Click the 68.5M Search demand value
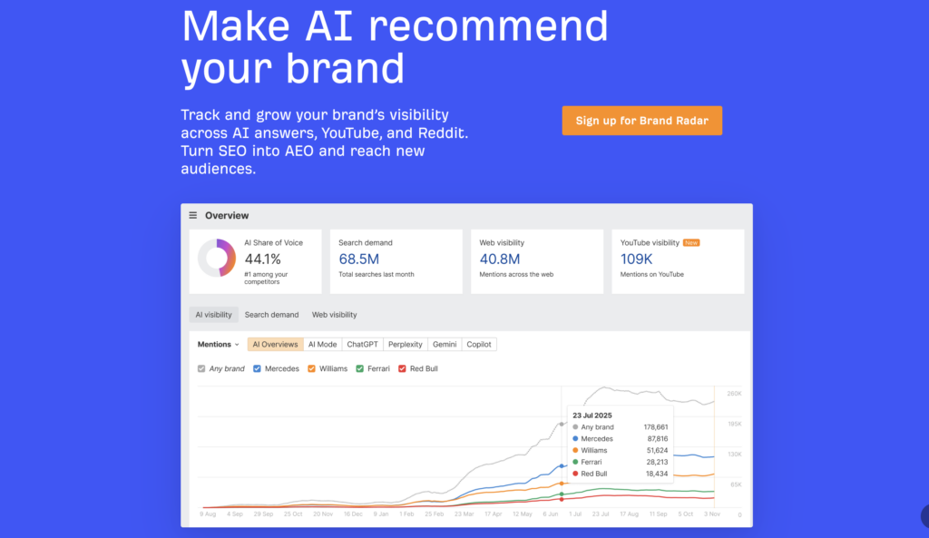Viewport: 929px width, 538px height. [x=358, y=259]
